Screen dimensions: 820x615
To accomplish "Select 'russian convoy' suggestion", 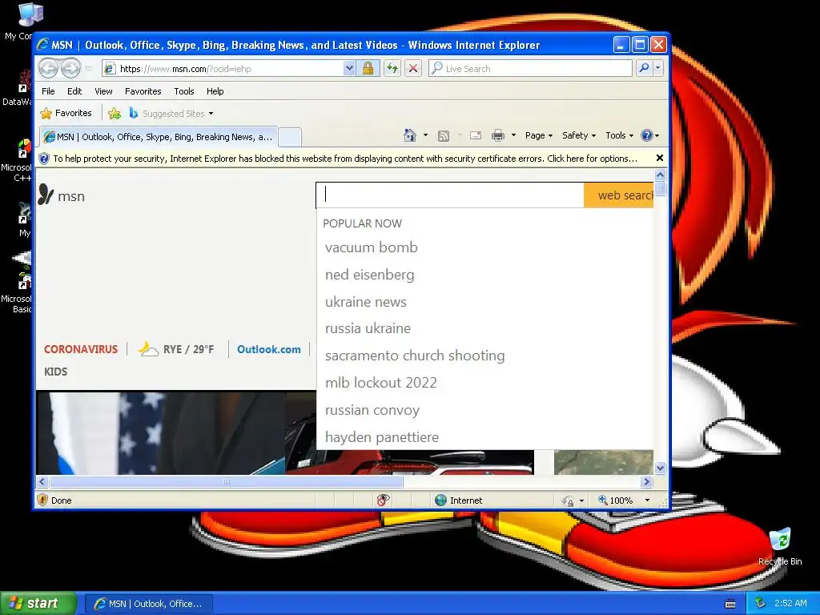I will click(x=372, y=410).
